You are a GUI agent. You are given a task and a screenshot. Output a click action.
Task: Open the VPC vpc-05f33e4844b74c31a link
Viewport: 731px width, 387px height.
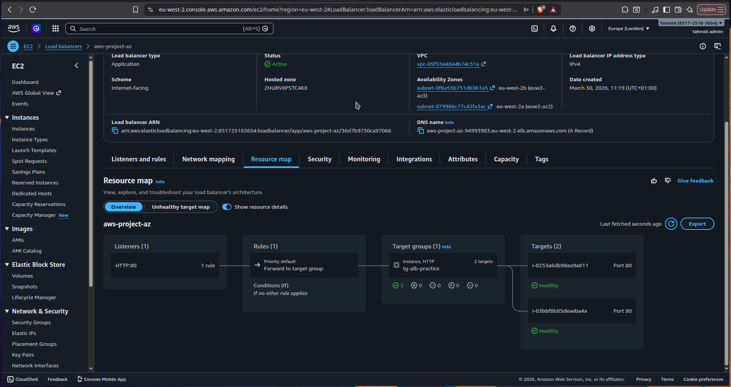tap(451, 64)
